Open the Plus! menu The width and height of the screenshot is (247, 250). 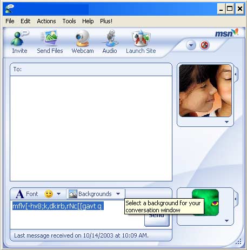point(106,21)
